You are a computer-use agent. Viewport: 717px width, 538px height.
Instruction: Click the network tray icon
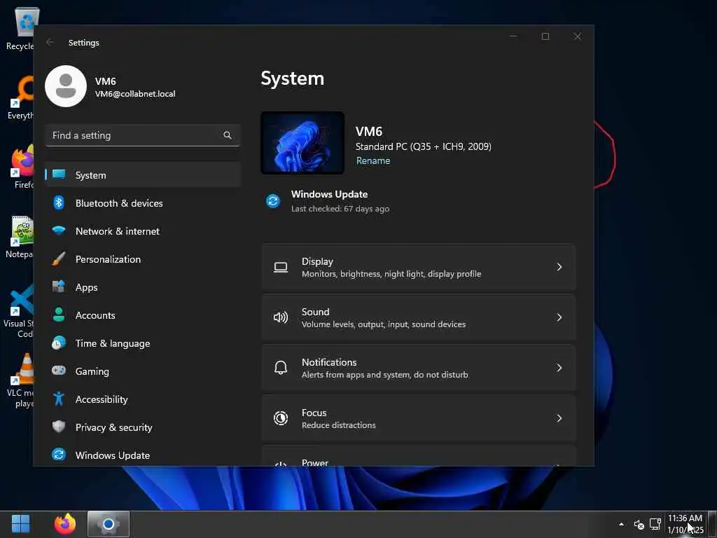tap(655, 524)
